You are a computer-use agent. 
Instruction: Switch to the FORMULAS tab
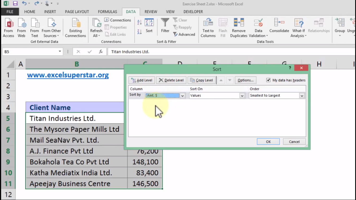pos(107,12)
